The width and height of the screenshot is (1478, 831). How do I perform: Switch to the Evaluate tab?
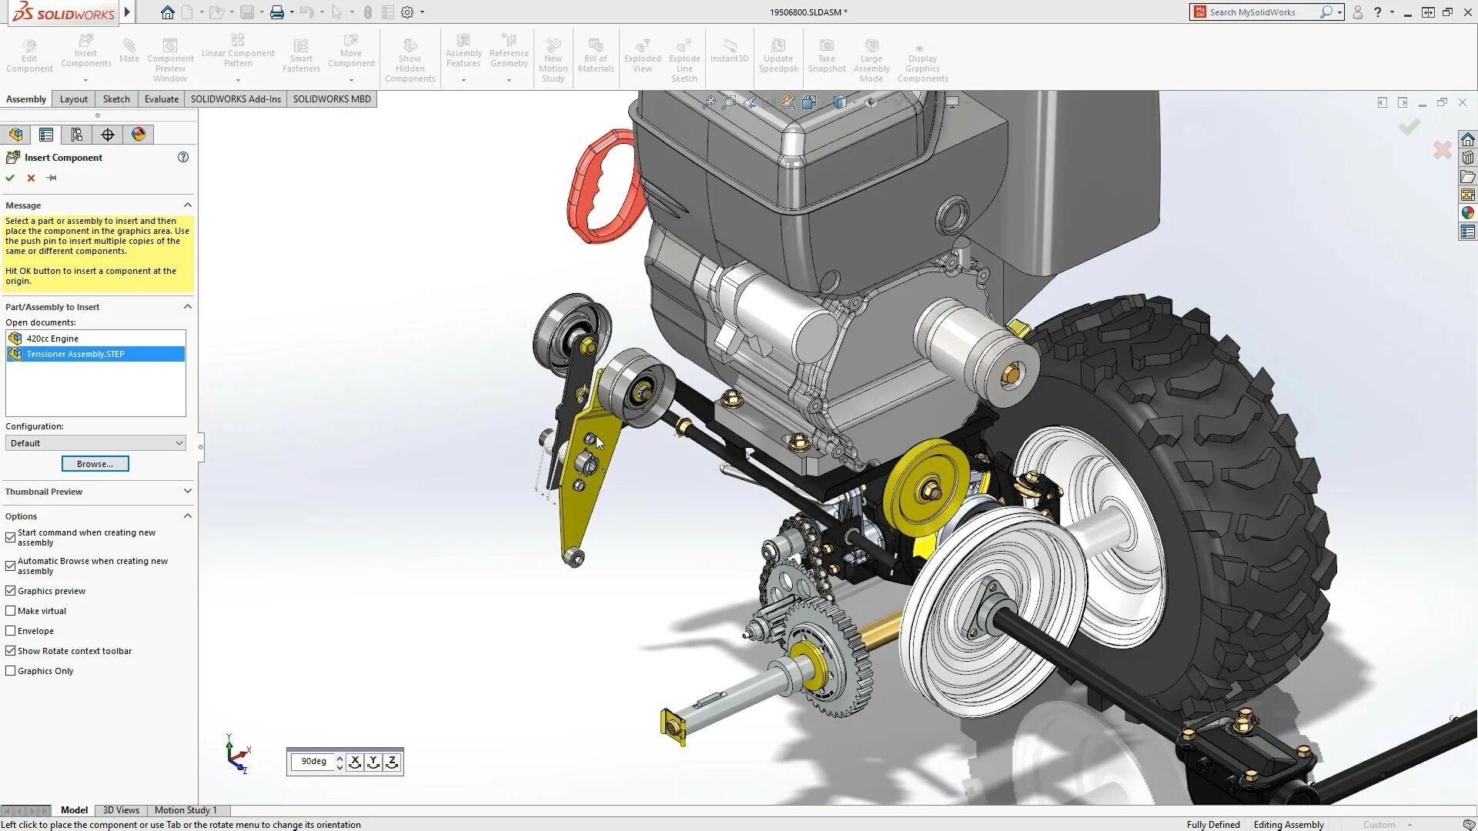(161, 98)
